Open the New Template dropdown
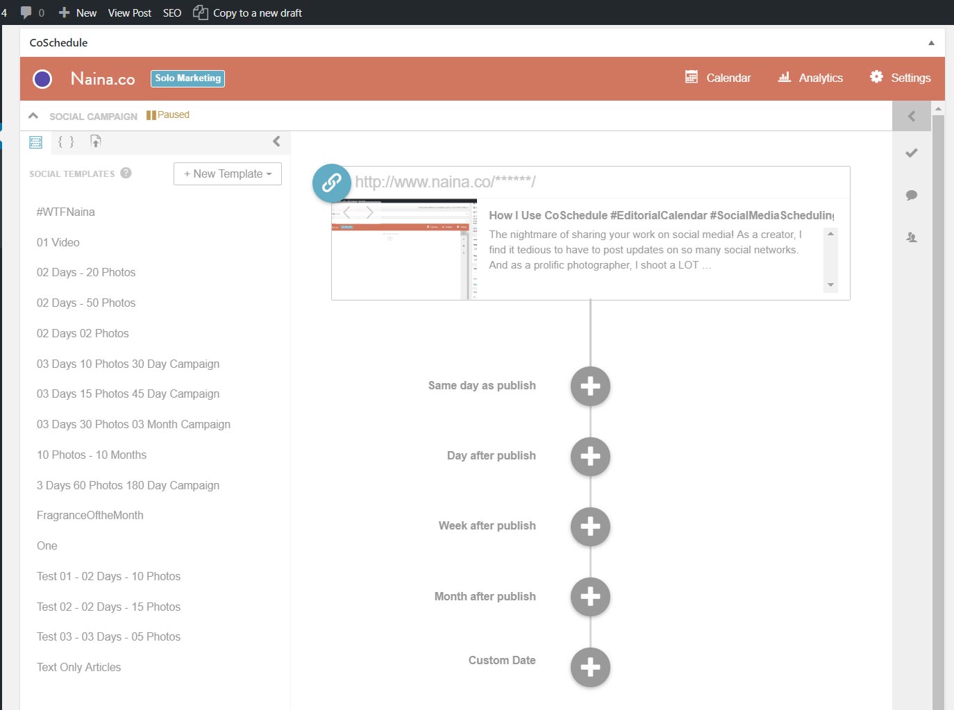The height and width of the screenshot is (710, 954). point(228,174)
